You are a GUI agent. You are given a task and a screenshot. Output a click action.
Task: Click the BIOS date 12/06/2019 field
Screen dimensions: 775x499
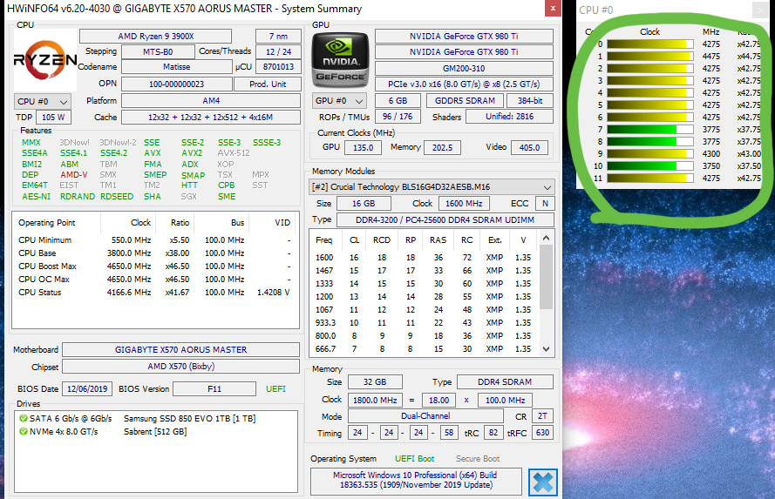coord(87,389)
